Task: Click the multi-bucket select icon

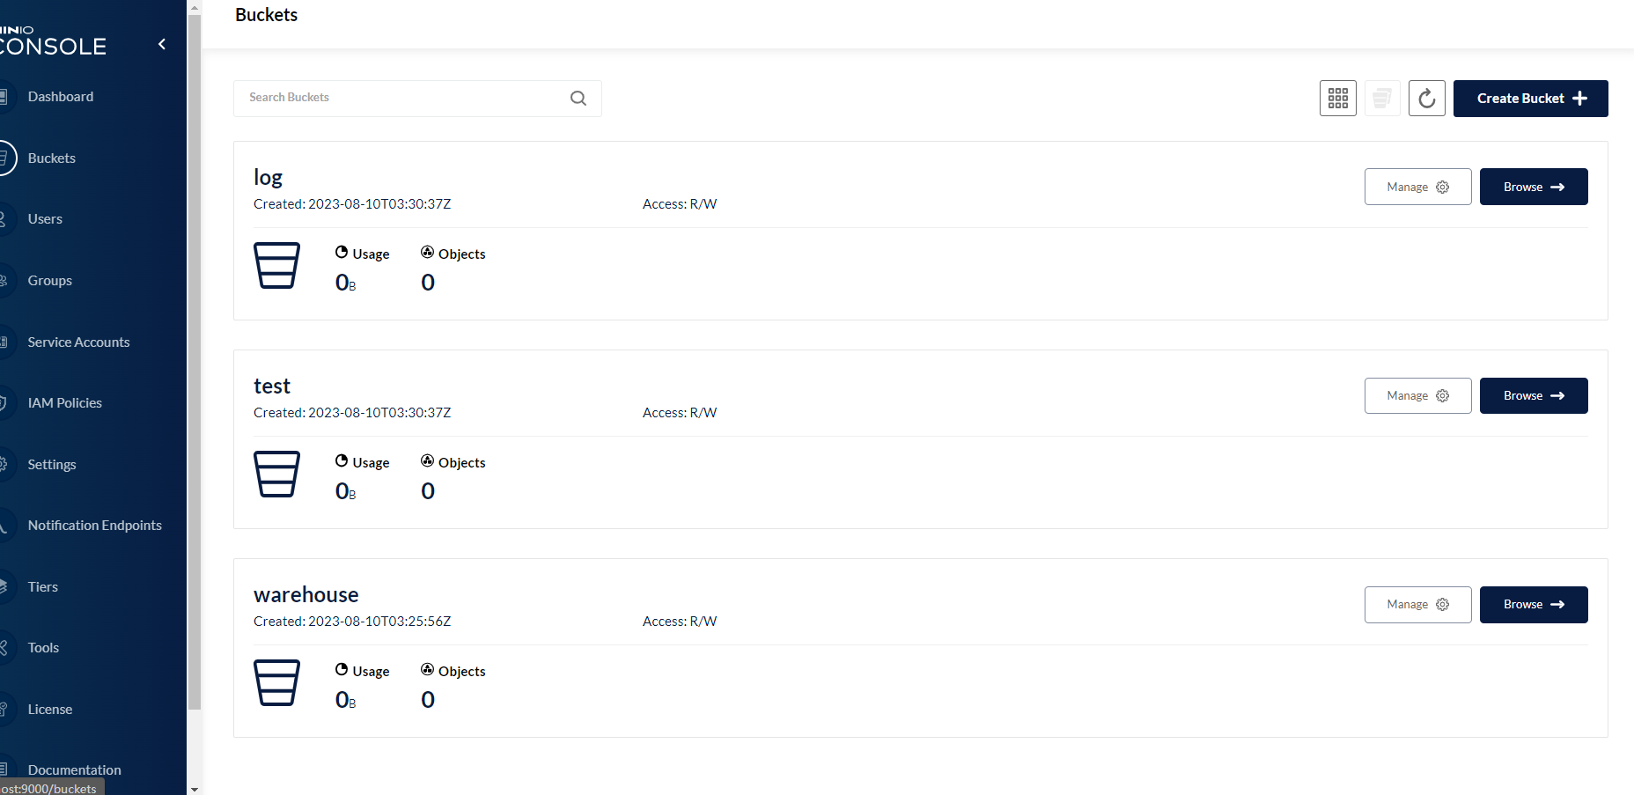Action: pos(1382,99)
